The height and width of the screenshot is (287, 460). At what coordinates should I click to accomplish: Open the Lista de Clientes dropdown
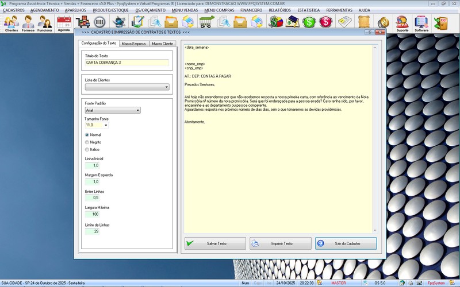tap(127, 87)
